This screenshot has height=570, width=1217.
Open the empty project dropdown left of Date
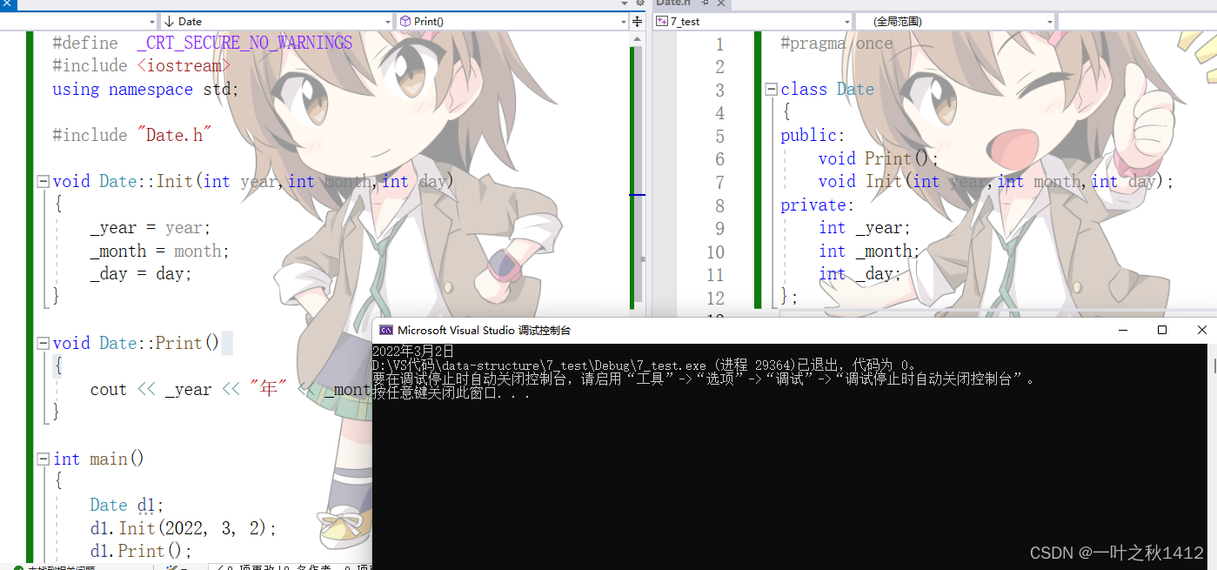point(78,22)
